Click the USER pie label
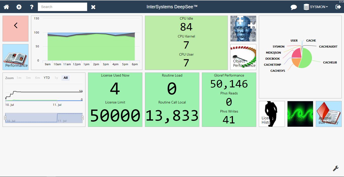This screenshot has height=177, width=344. (294, 41)
